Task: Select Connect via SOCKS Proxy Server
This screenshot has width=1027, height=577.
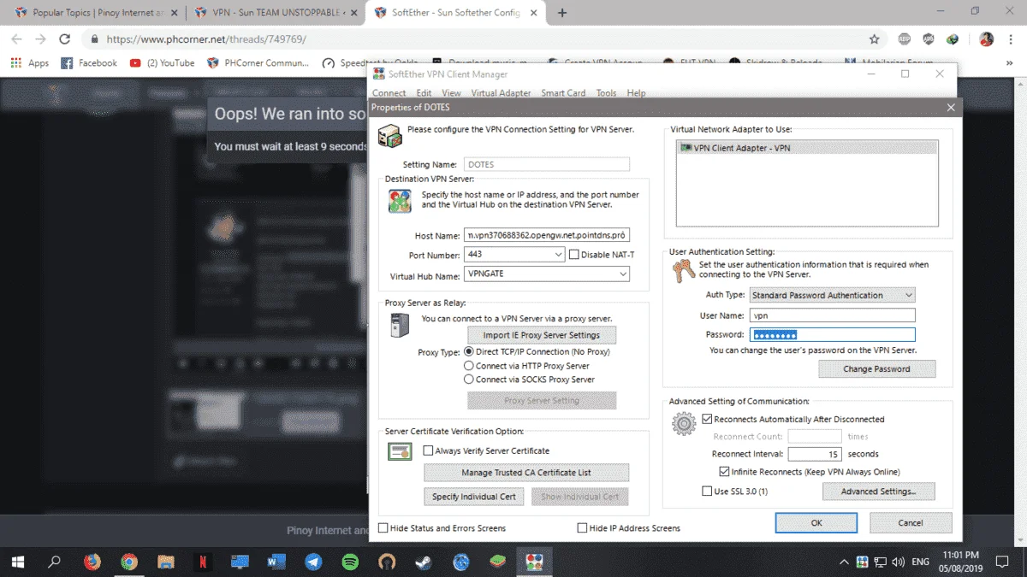Action: point(469,380)
